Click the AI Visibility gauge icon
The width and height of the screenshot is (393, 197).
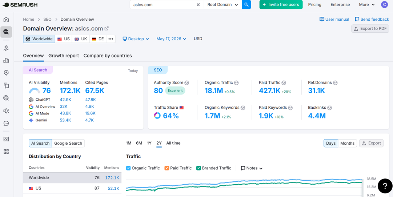[34, 91]
